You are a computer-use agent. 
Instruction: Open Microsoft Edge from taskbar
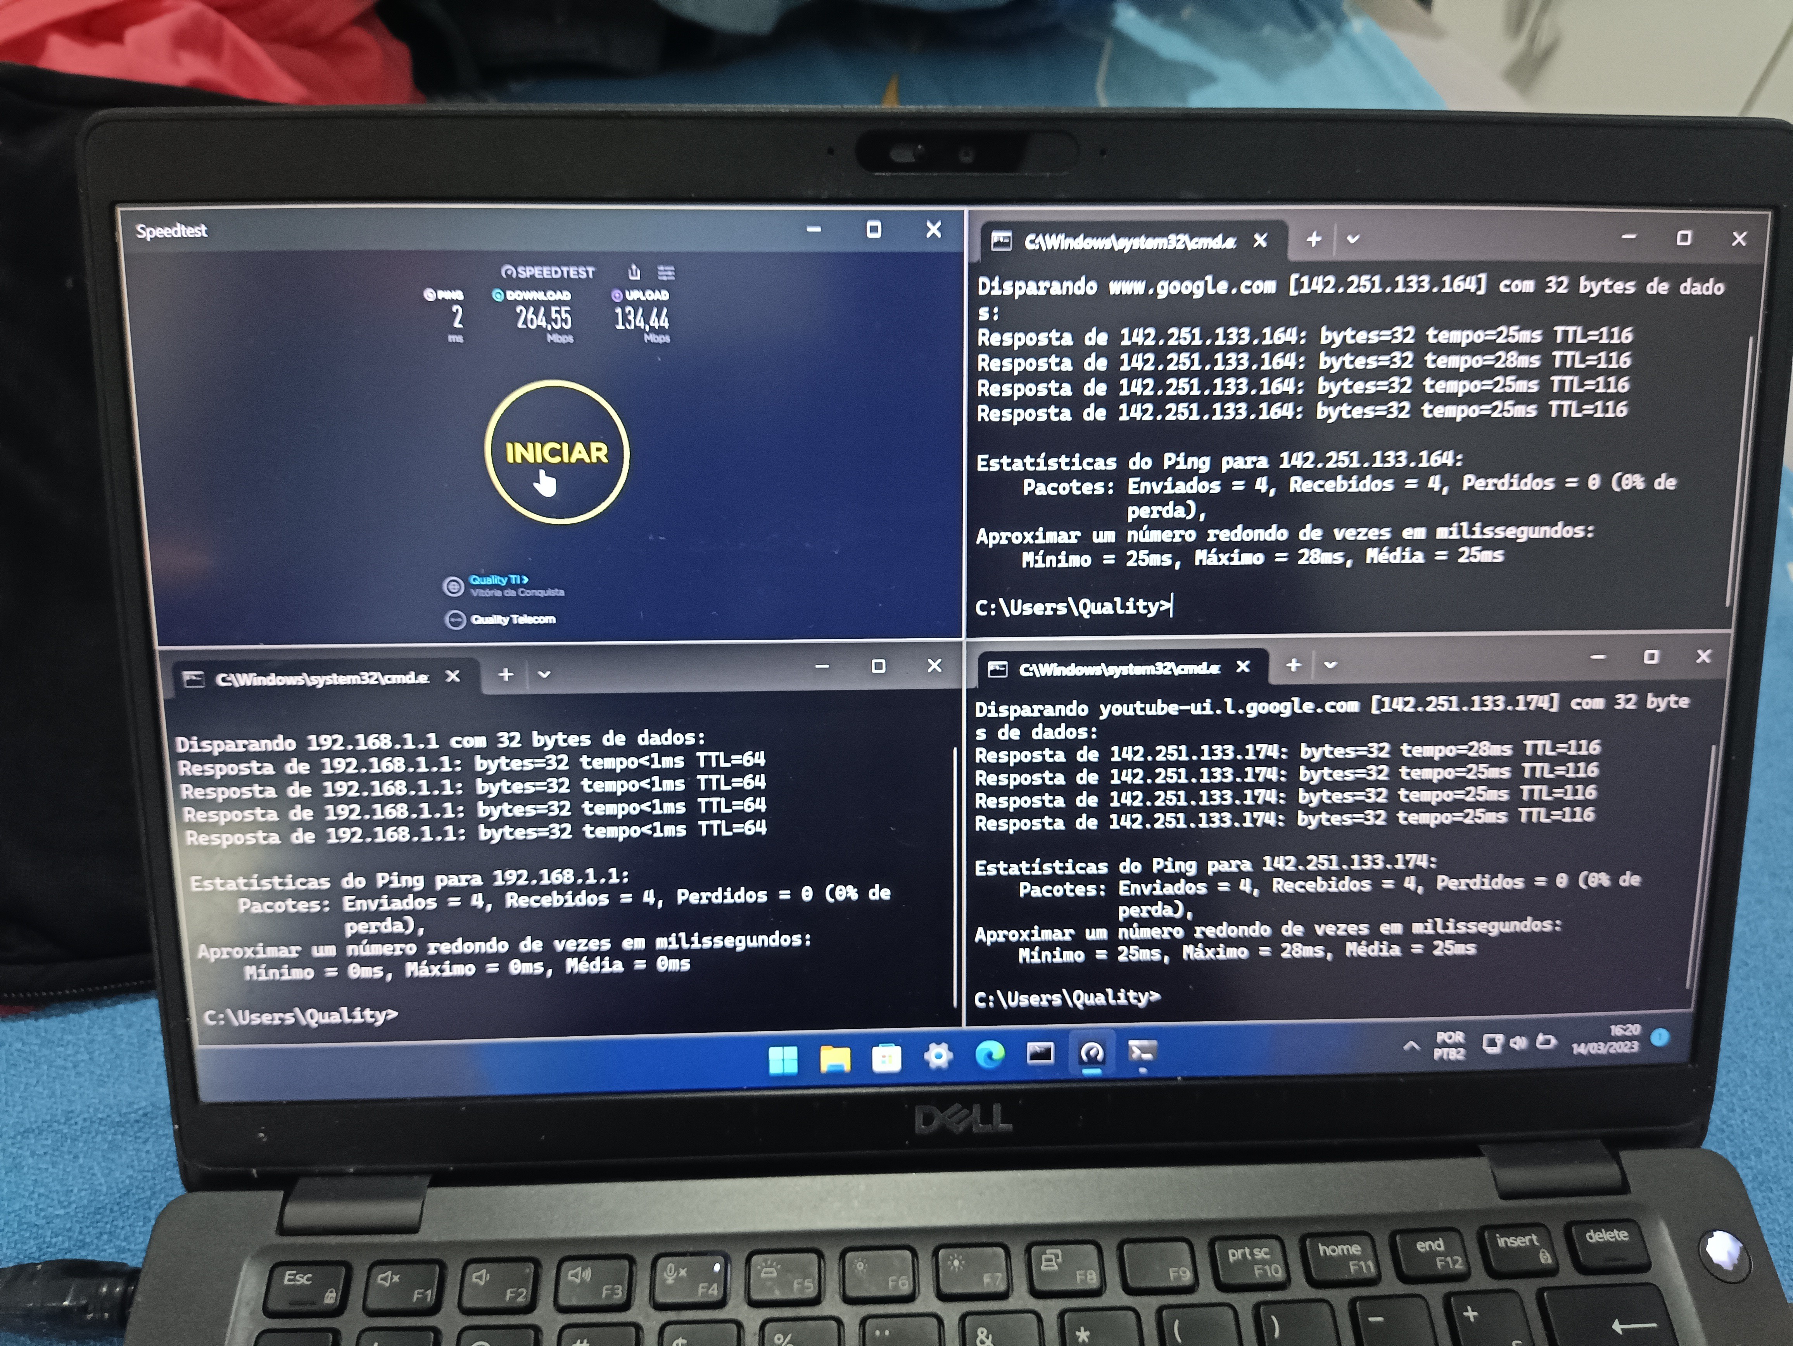point(989,1054)
